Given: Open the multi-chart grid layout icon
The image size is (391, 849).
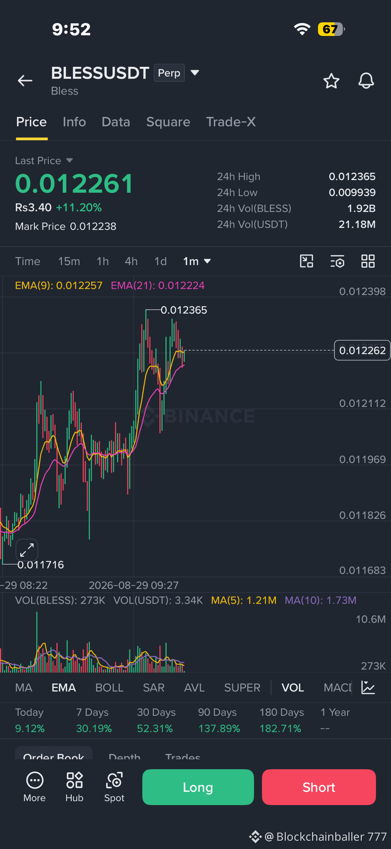Looking at the screenshot, I should tap(368, 261).
